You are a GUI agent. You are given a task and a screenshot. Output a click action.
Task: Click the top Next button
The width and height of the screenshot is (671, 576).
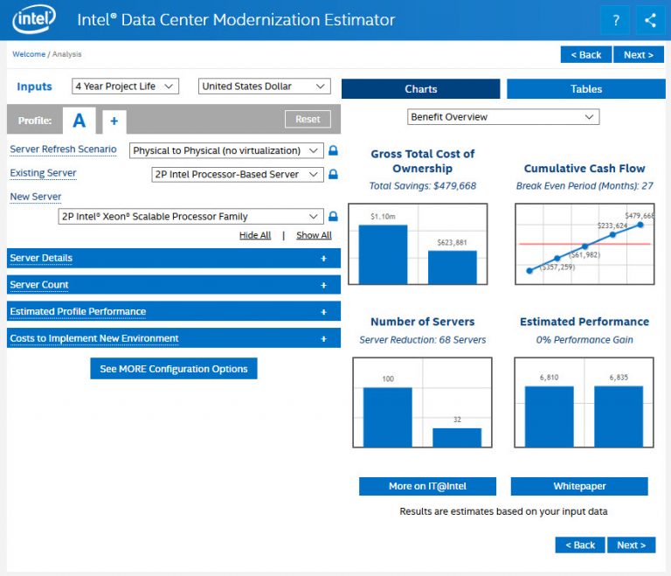pos(638,55)
